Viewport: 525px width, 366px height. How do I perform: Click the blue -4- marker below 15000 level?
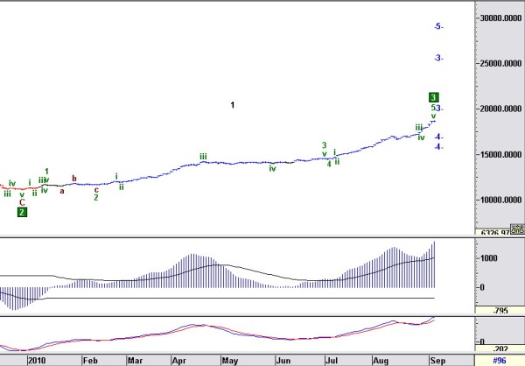tap(438, 147)
